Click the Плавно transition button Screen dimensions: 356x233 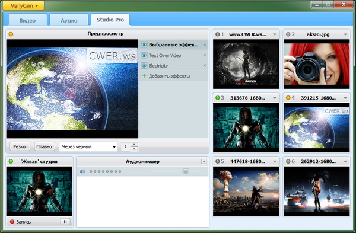44,146
